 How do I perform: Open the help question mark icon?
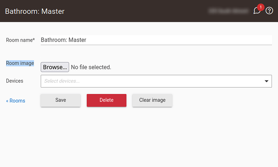coord(269,10)
